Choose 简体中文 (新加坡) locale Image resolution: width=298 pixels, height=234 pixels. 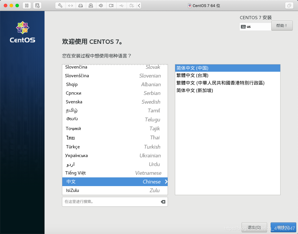point(228,91)
